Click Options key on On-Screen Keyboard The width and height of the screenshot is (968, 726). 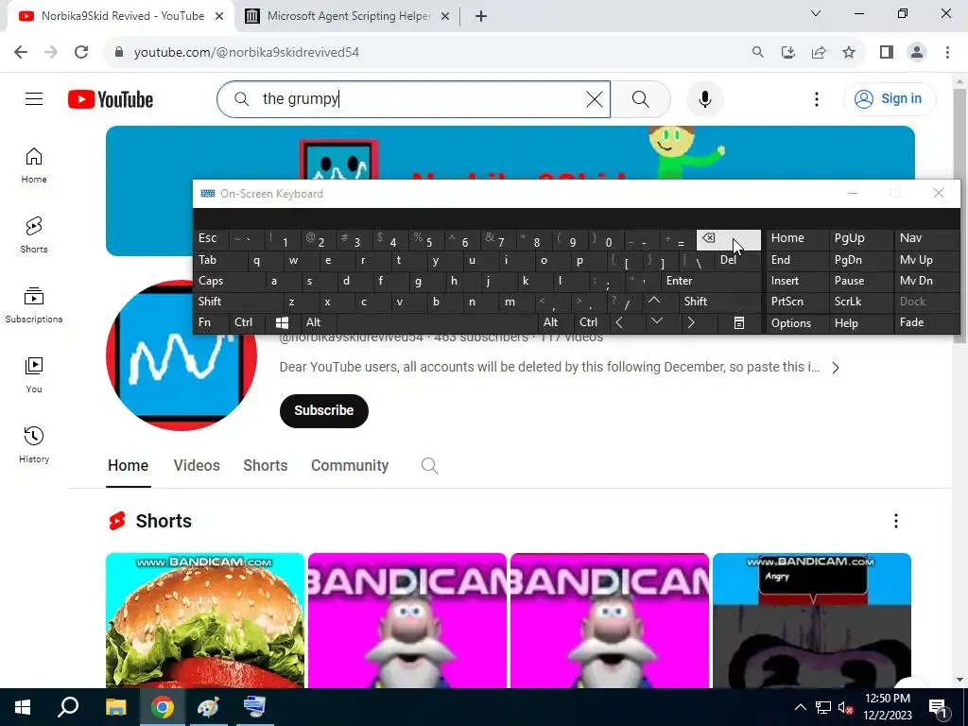click(797, 323)
